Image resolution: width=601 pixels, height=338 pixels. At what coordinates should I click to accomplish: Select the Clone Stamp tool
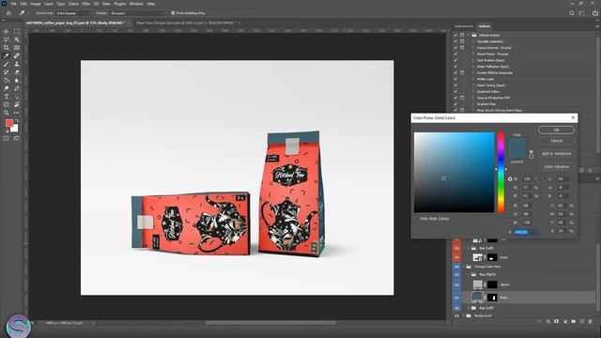tap(17, 64)
